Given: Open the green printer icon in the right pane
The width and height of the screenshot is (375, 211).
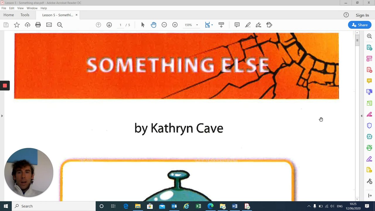Looking at the screenshot, I should tap(369, 148).
